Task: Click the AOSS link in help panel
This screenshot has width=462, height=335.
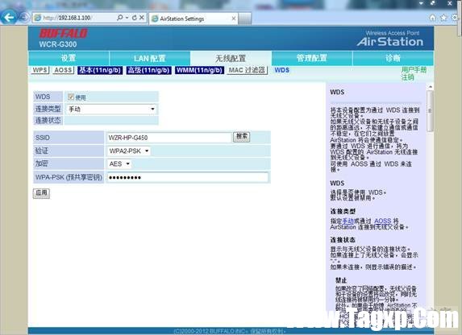Action: [382, 221]
